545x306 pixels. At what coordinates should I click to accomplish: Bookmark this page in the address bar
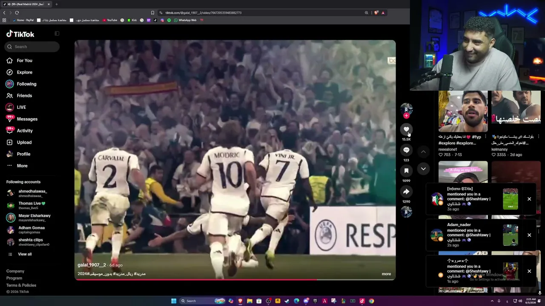tap(152, 13)
